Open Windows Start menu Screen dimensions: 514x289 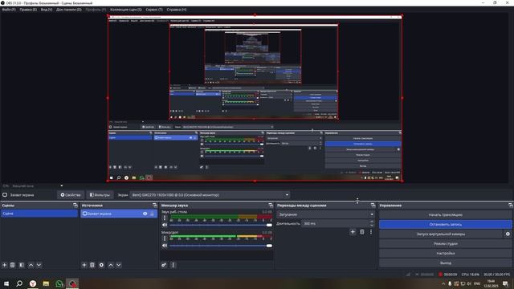pyautogui.click(x=6, y=283)
